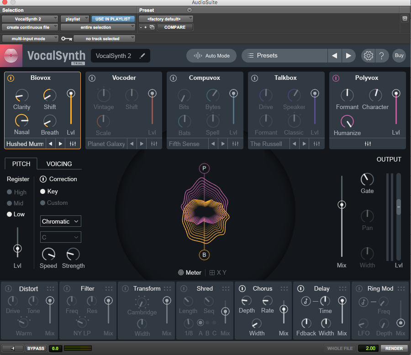Click preview speaker icon at bottom
The image size is (411, 355).
[x=13, y=348]
